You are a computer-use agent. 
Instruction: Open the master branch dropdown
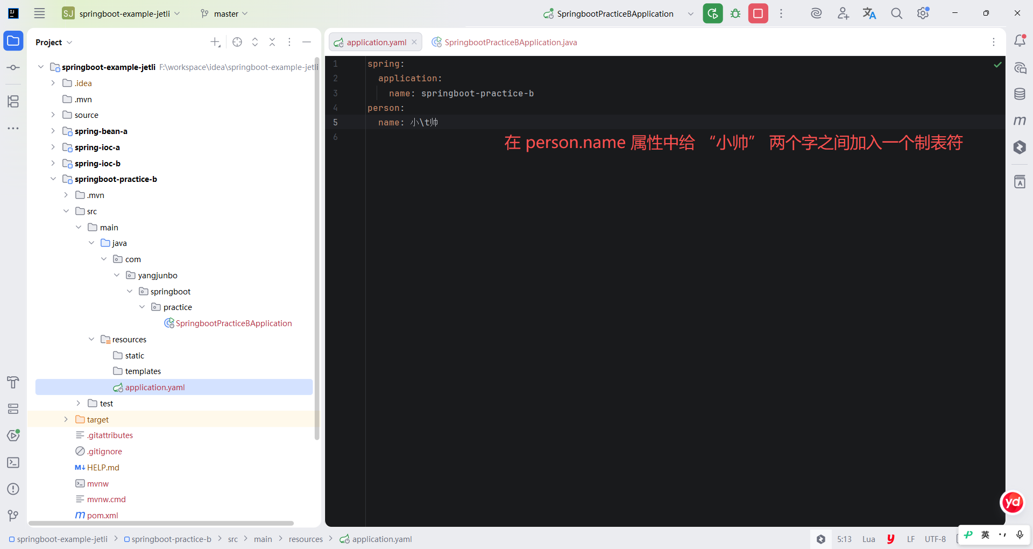click(x=224, y=13)
